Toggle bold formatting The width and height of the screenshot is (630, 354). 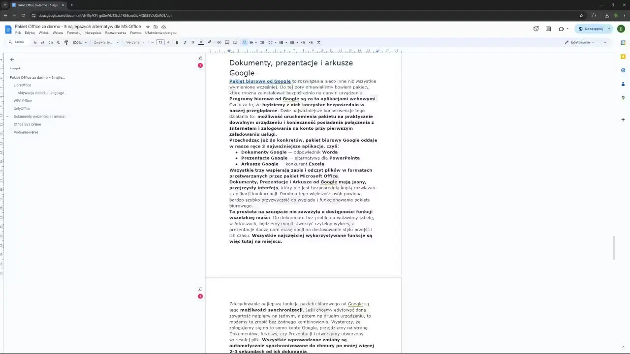(176, 42)
